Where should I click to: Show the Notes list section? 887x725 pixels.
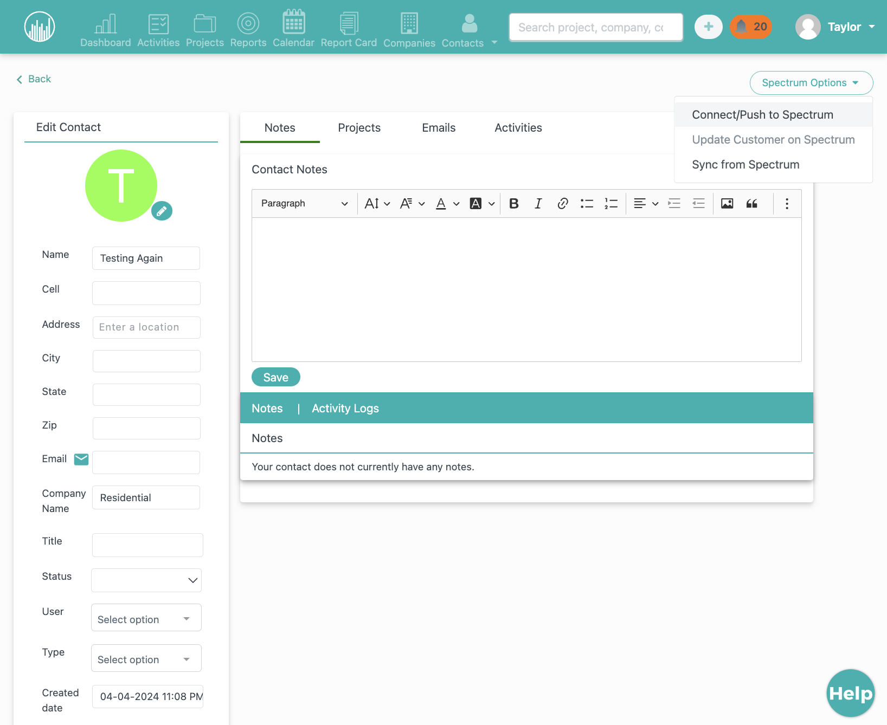[267, 409]
